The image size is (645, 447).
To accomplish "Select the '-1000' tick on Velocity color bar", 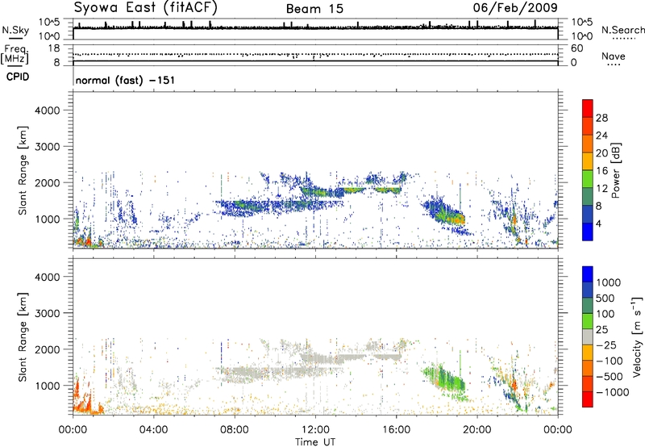I will click(x=612, y=392).
